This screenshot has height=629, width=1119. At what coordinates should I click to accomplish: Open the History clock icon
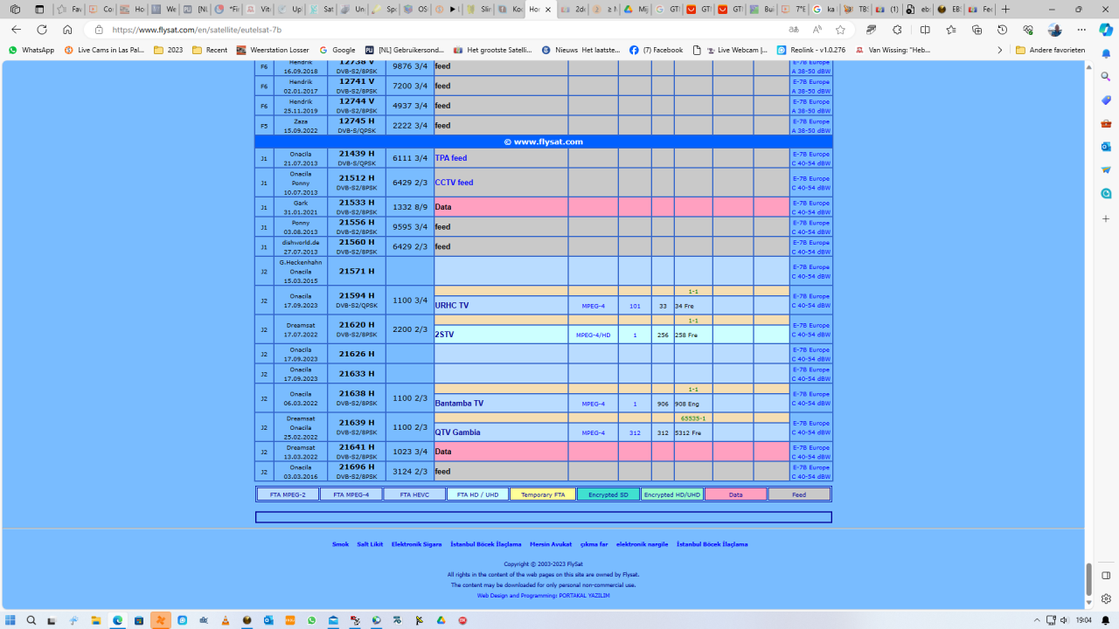click(1003, 30)
